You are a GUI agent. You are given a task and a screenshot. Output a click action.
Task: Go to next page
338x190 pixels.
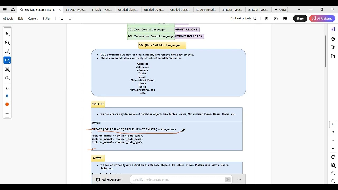(x=333, y=149)
